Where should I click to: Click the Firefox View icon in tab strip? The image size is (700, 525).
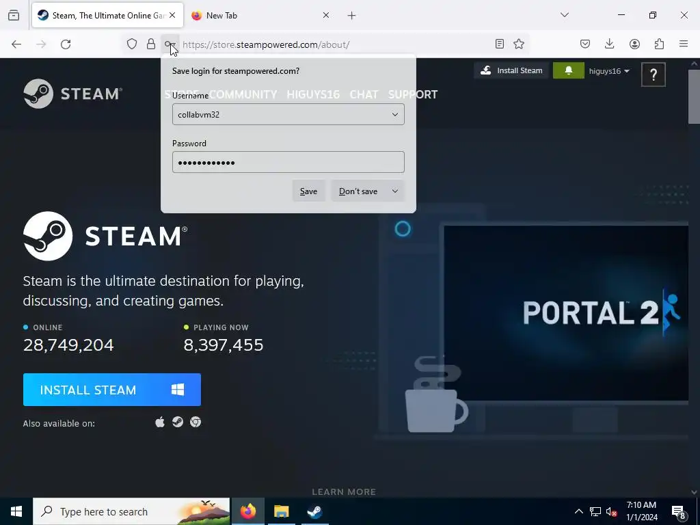pyautogui.click(x=14, y=15)
